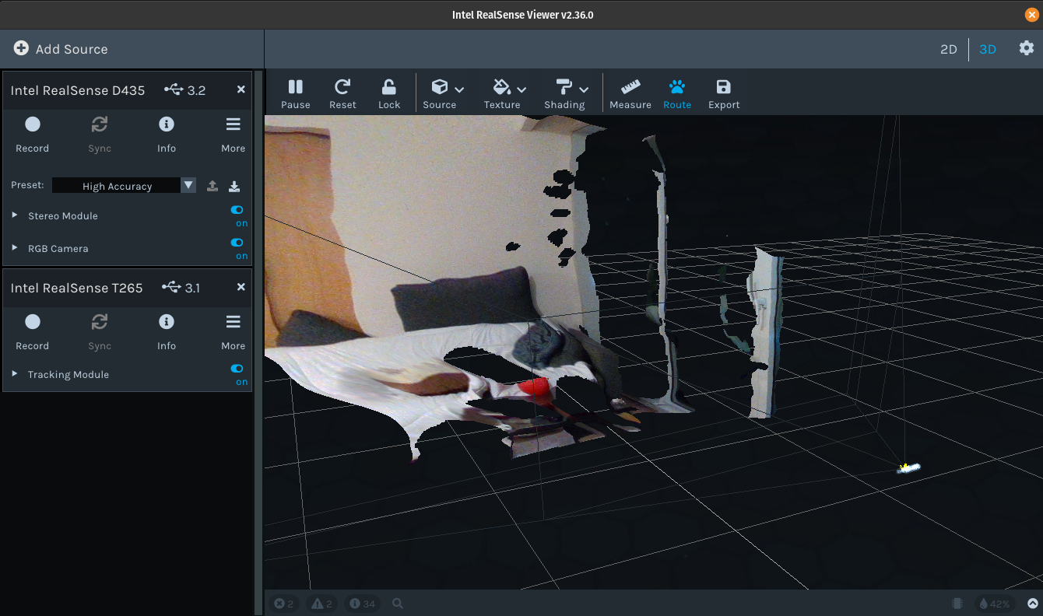1043x616 pixels.
Task: Export the point cloud
Action: coord(724,94)
